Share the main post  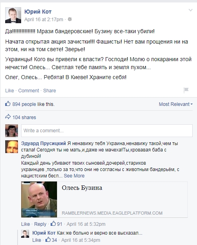click(x=49, y=91)
